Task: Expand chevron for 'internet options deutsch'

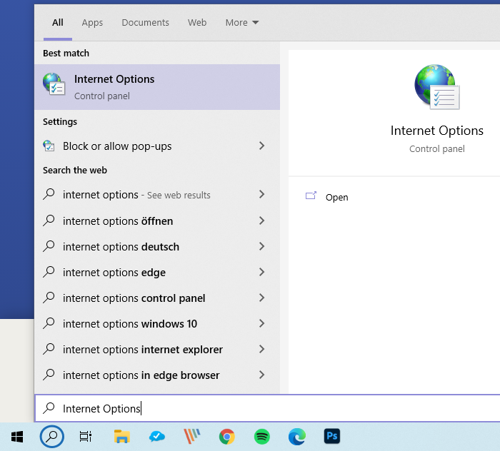Action: 262,246
